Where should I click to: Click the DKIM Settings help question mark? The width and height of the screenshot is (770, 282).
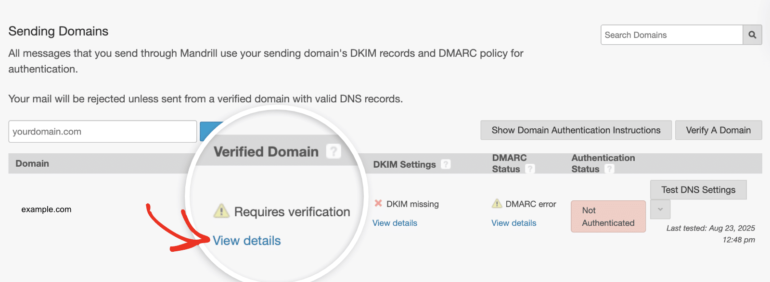pyautogui.click(x=446, y=164)
